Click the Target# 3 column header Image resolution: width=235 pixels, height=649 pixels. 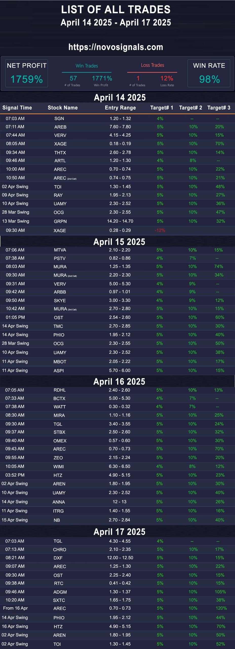pyautogui.click(x=219, y=108)
